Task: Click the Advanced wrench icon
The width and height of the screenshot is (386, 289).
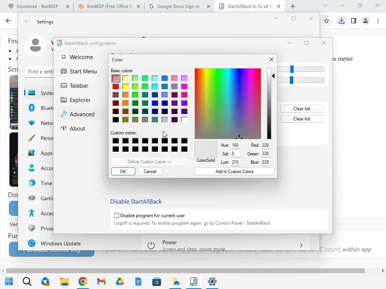Action: [x=63, y=114]
